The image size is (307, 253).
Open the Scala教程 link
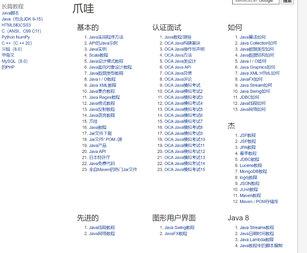click(x=99, y=55)
